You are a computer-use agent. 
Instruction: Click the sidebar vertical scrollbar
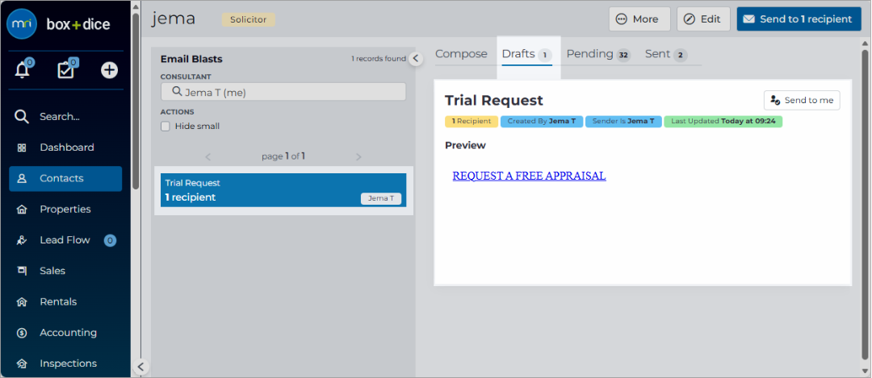tap(136, 100)
